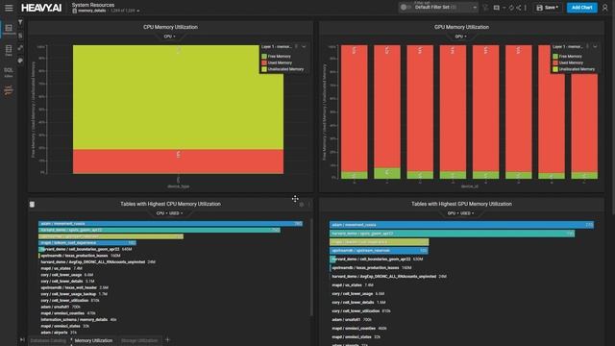Screen dimensions: 615x346
Task: Add a new dashboard tab with plus
Action: [x=167, y=339]
